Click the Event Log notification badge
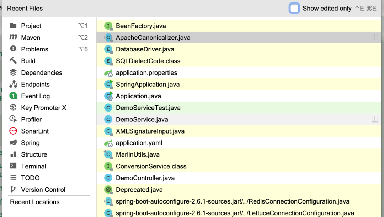 [13, 96]
